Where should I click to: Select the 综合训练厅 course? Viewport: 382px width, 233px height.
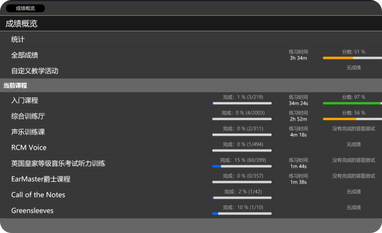pos(28,116)
